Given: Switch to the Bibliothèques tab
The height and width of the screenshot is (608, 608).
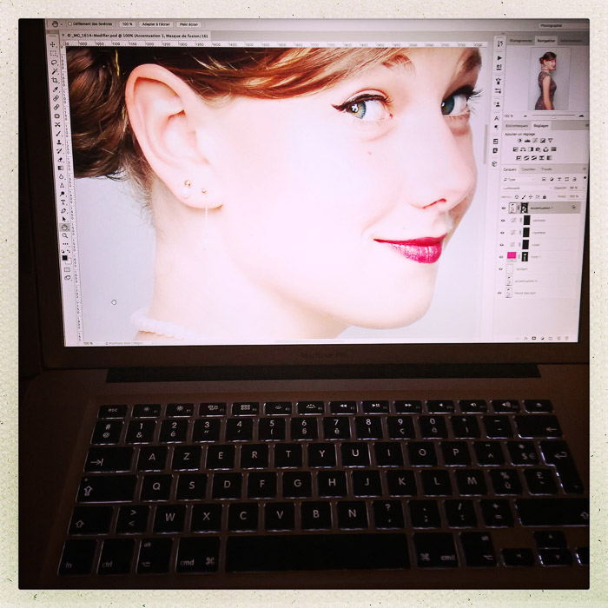Looking at the screenshot, I should tap(517, 126).
